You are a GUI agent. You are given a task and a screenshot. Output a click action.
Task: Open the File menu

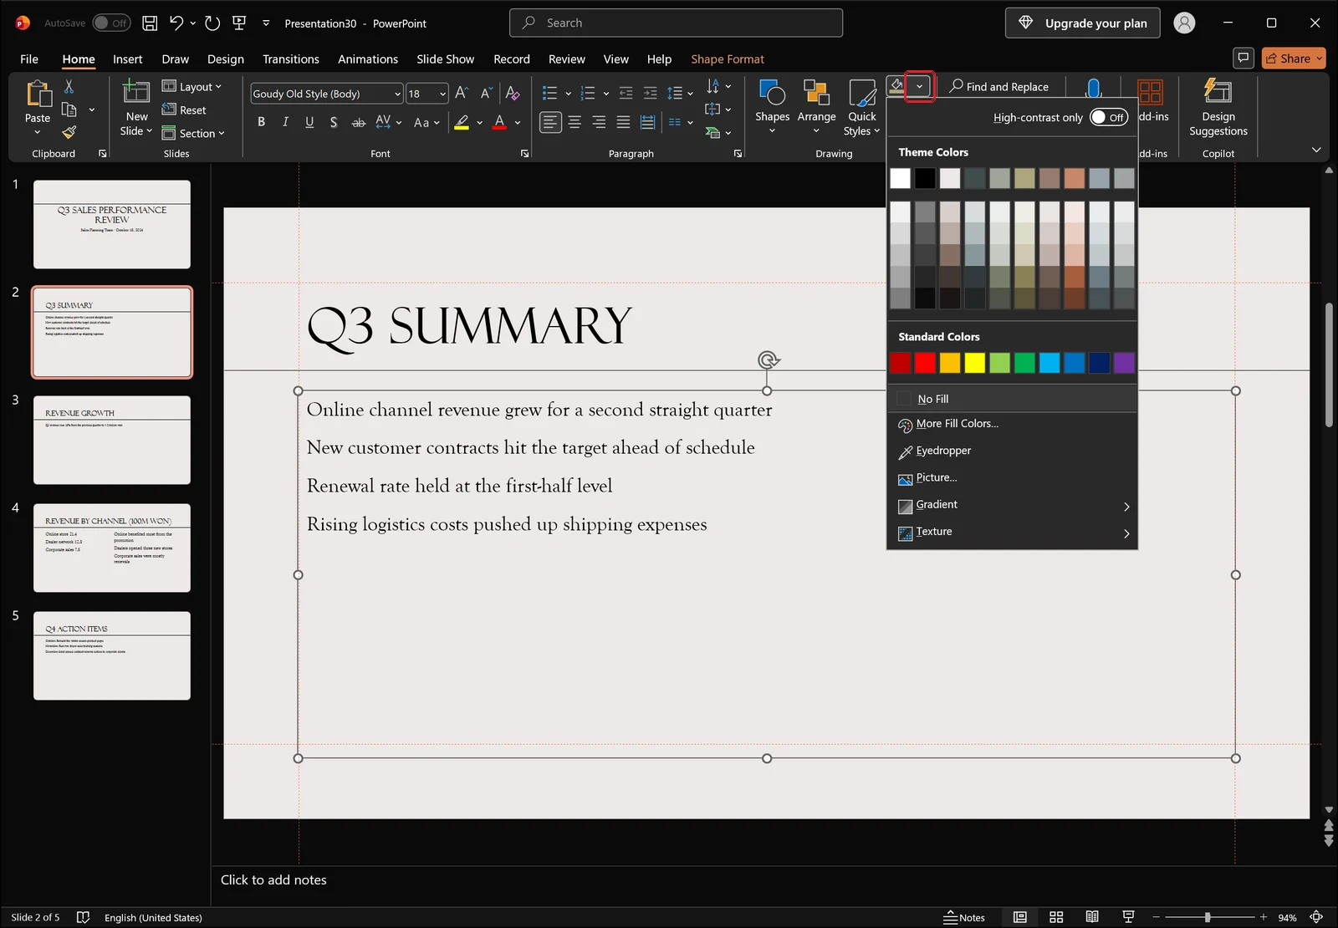tap(29, 59)
